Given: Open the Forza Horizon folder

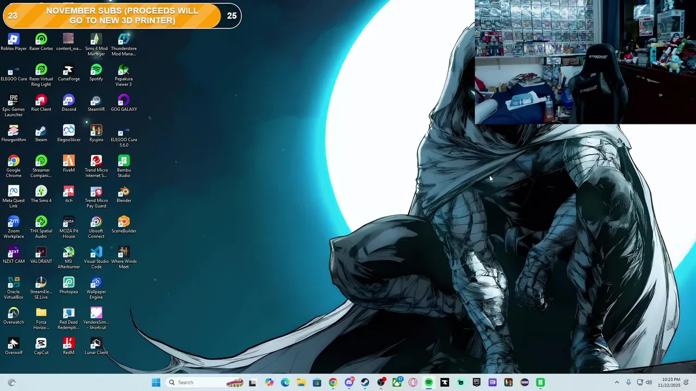Looking at the screenshot, I should pyautogui.click(x=41, y=319).
